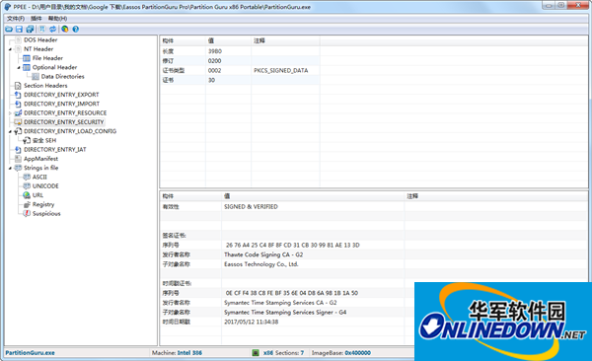Select DIRECTORY_ENTRY_LOAD_CONFIG label in tree
Screen dimensions: 592x361
coord(70,131)
